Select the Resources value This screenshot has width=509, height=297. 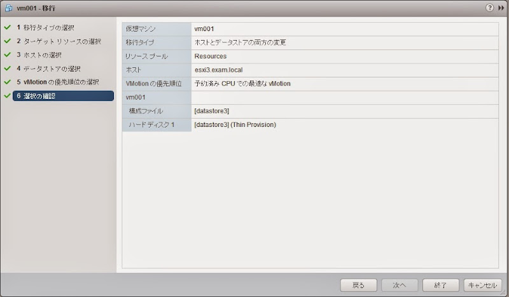[211, 56]
